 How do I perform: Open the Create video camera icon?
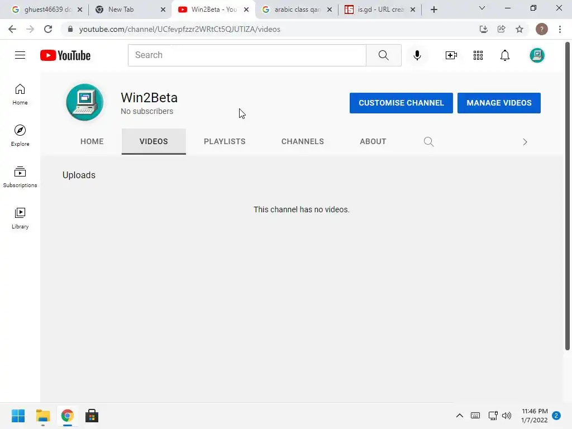point(451,55)
